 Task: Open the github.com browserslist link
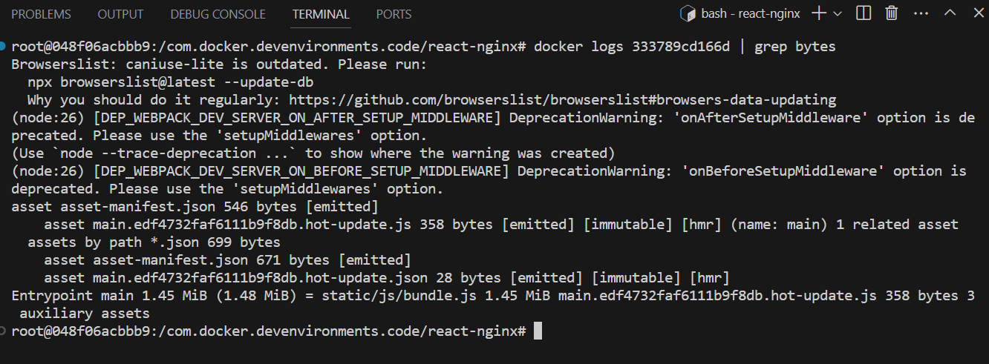(x=562, y=100)
